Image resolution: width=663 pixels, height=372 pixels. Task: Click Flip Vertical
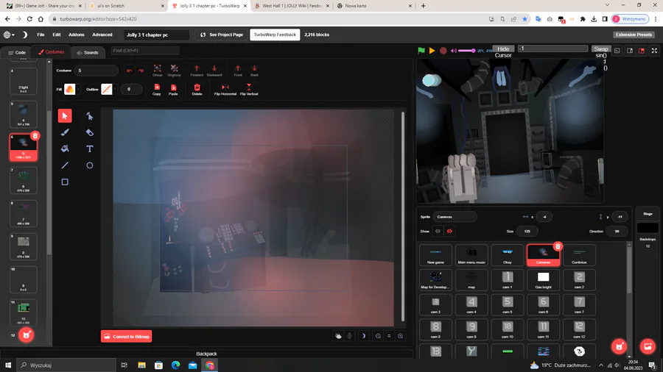tap(249, 90)
